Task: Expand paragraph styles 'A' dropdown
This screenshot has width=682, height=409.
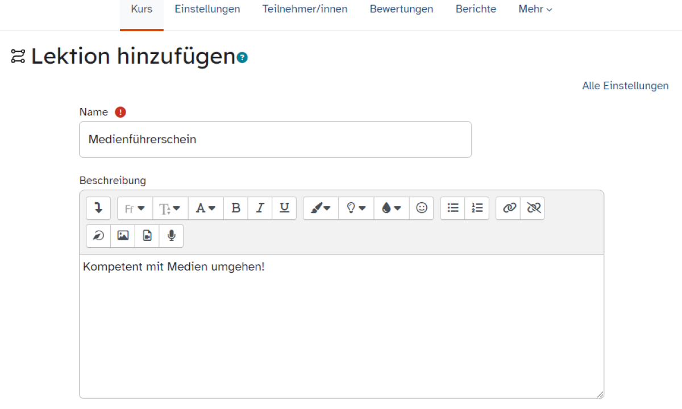Action: 205,208
